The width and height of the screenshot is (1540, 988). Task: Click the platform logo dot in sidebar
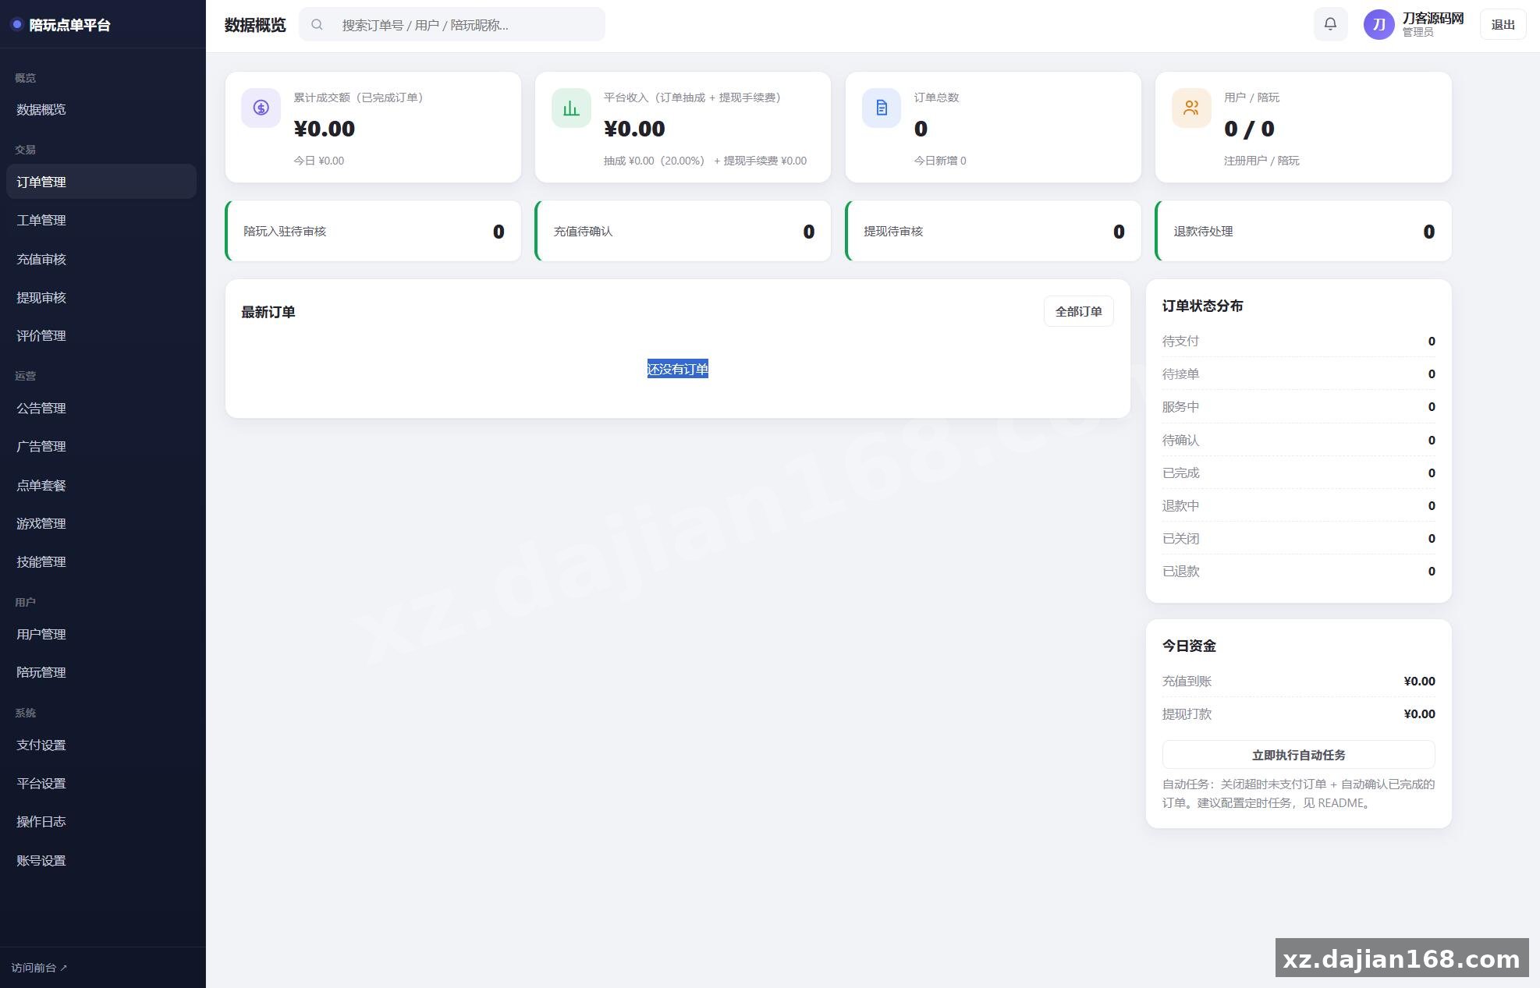coord(16,24)
